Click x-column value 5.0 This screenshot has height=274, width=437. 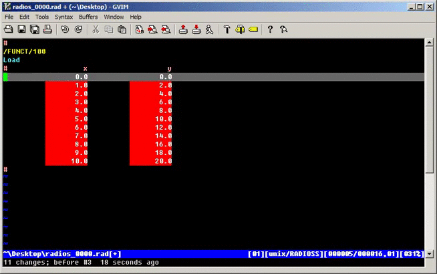pos(82,119)
